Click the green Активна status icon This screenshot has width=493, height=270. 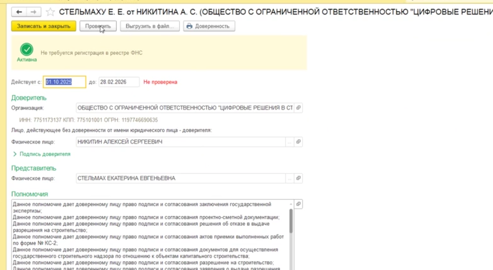click(27, 50)
